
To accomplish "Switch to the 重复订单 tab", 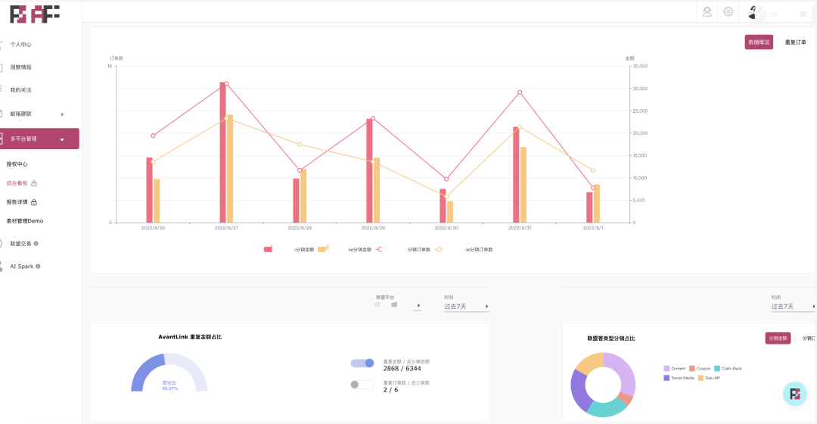I will [x=795, y=42].
